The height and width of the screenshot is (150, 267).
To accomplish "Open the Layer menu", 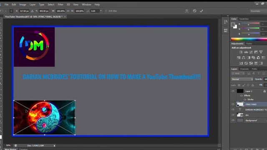I will (x=33, y=5).
